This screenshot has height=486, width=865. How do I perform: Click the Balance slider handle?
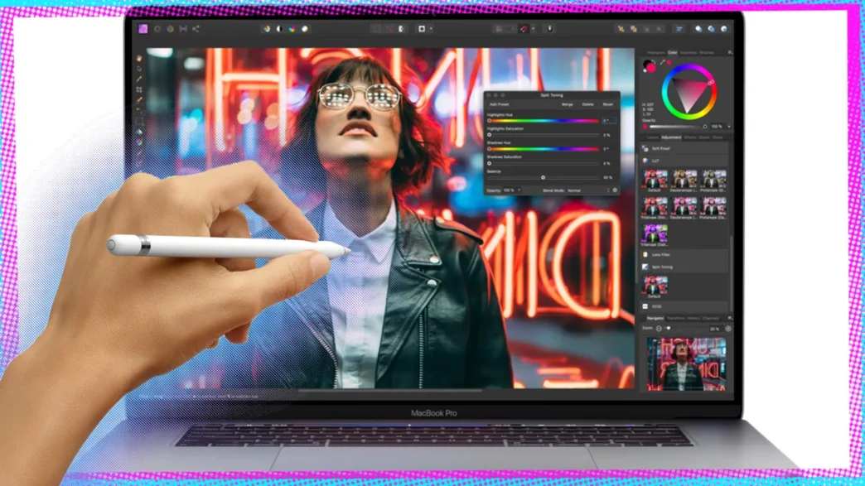tap(543, 177)
